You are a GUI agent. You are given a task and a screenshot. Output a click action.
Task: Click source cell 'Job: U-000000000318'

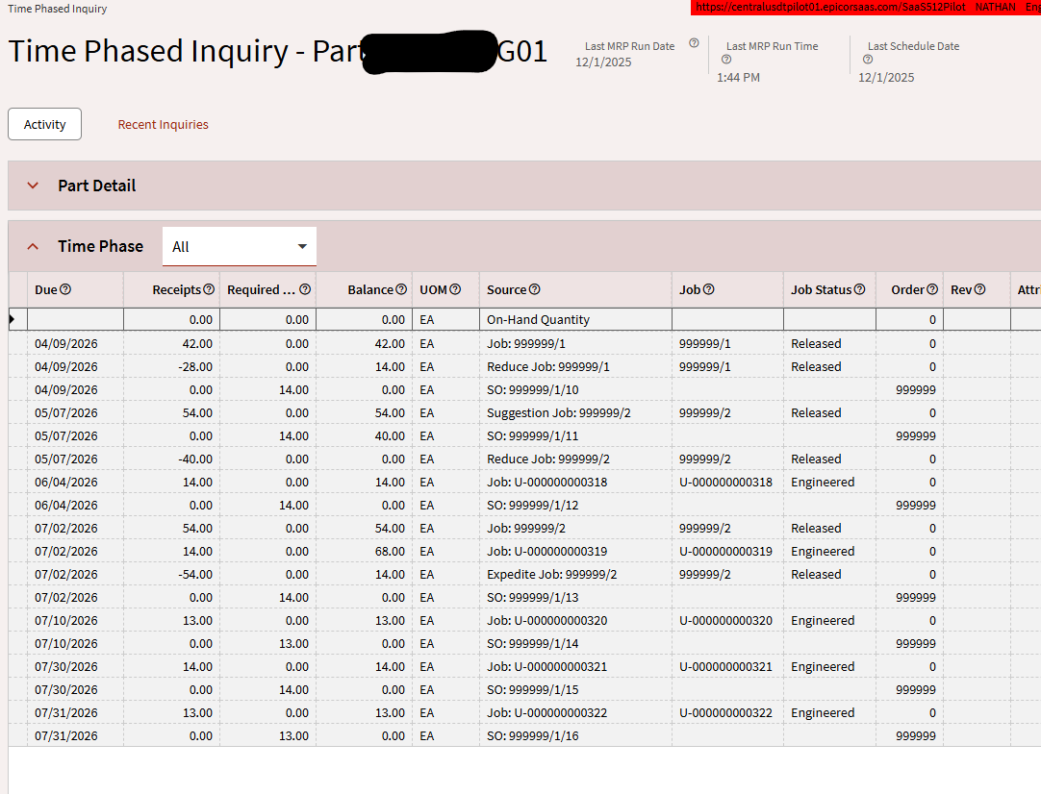[575, 482]
